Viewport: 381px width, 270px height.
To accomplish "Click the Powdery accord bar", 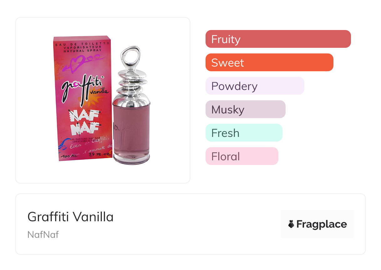I will 255,86.
